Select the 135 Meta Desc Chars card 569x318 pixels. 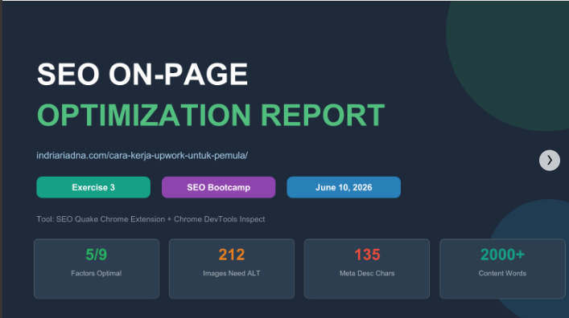[x=367, y=269]
